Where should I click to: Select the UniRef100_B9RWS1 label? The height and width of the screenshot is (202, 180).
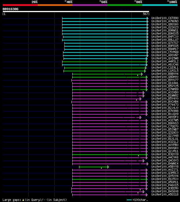point(165,31)
